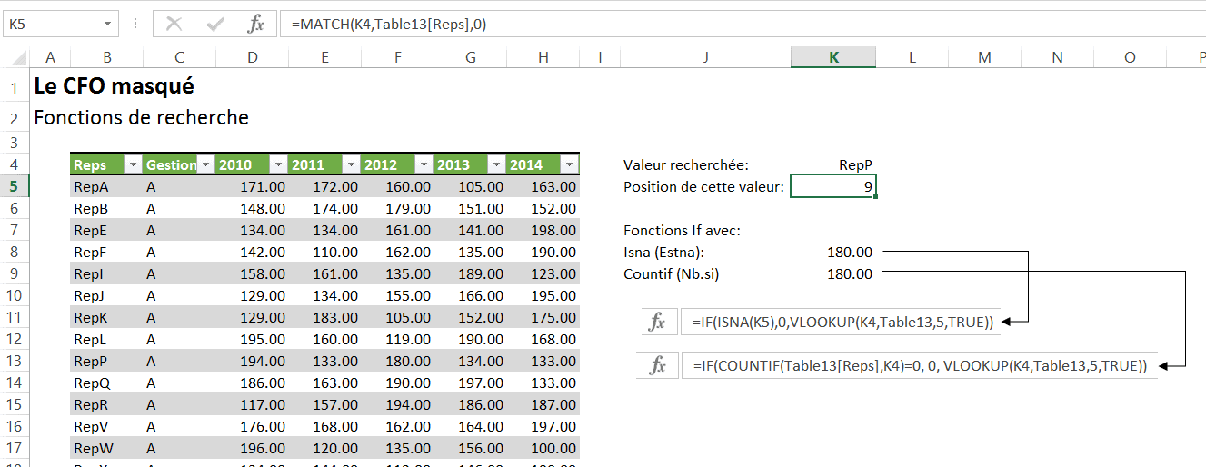The image size is (1206, 467).
Task: Click the Enter checkmark in formula bar
Action: coord(215,25)
